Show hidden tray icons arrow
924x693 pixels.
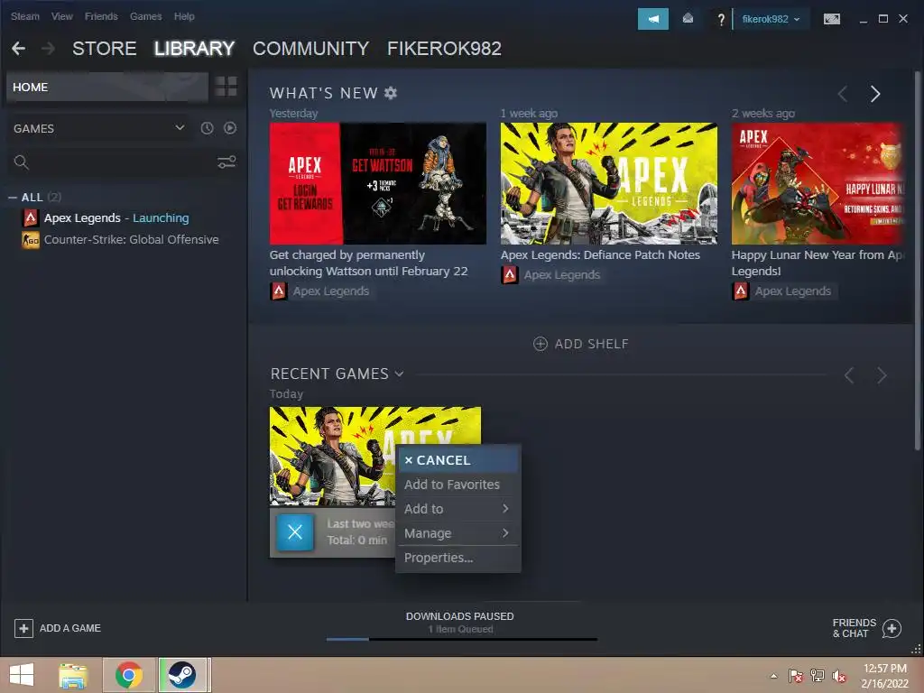(773, 676)
